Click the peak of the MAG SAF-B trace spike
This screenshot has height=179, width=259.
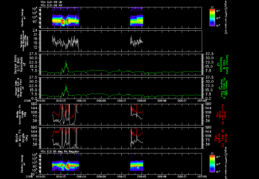click(66, 84)
